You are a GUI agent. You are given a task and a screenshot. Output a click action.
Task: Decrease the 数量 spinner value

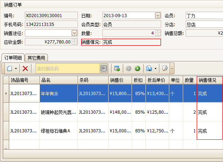click(158, 35)
